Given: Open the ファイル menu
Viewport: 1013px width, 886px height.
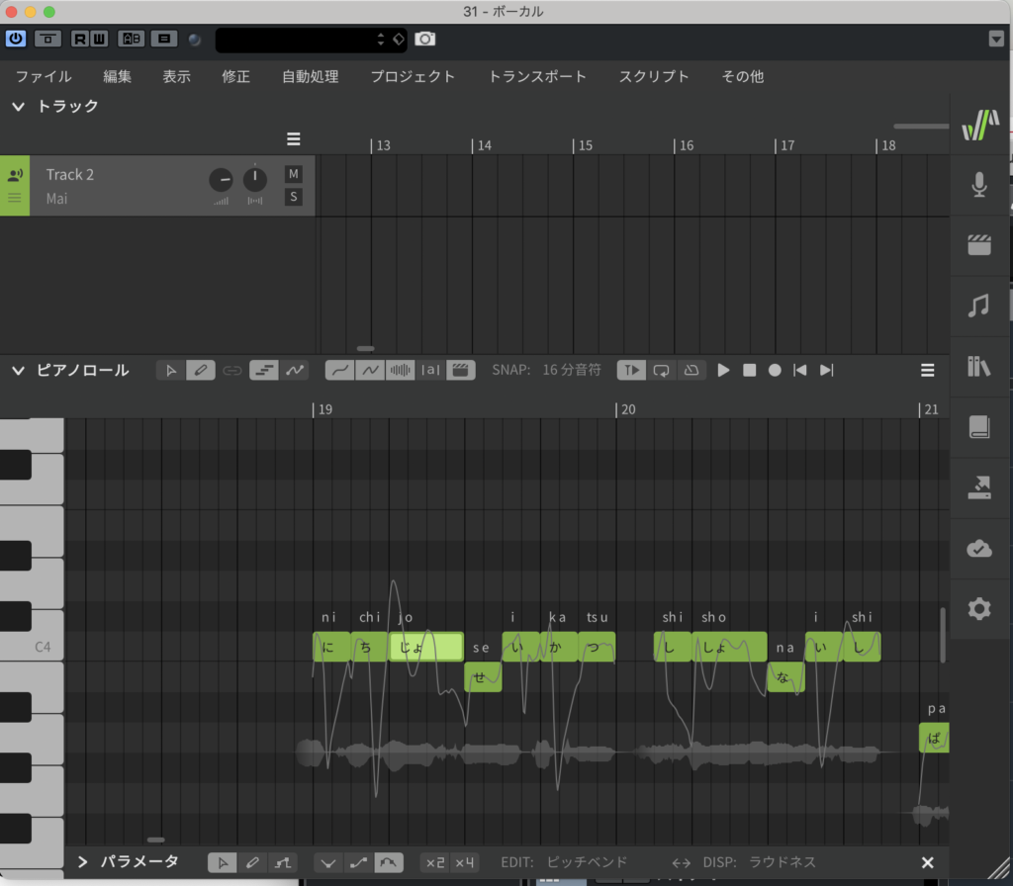Looking at the screenshot, I should point(44,76).
